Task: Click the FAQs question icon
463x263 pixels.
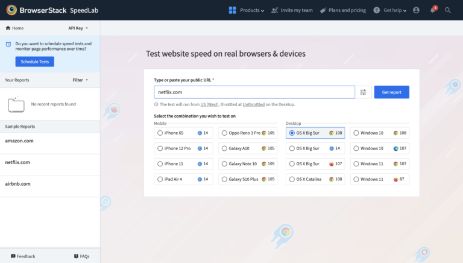Action: (76, 256)
